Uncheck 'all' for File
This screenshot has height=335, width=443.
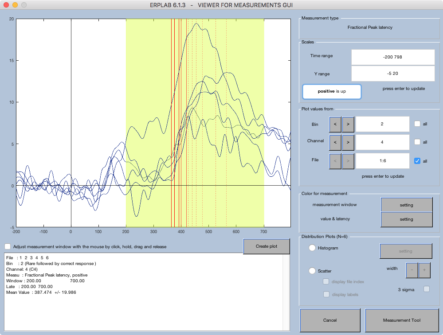(x=416, y=160)
